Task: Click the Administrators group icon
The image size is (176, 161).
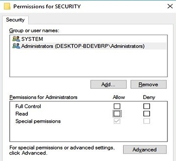Action: coord(16,46)
